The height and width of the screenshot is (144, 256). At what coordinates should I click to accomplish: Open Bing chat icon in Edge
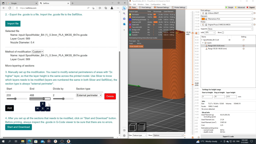pyautogui.click(x=124, y=8)
